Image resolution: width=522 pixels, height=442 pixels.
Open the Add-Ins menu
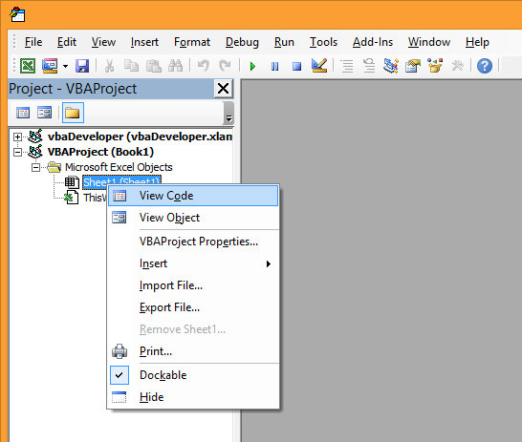click(373, 42)
